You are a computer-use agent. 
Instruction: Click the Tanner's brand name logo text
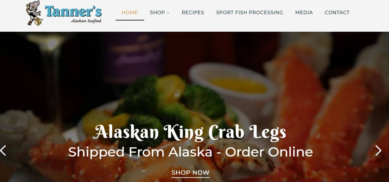73,11
